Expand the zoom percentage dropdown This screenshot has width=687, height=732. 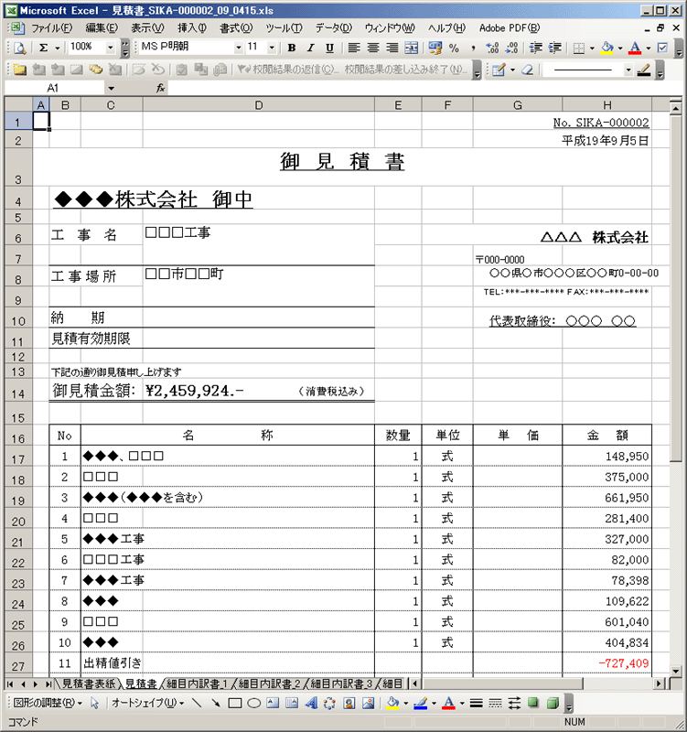click(x=112, y=48)
